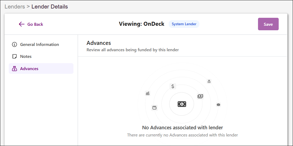293x146 pixels.
Task: Click the System Lender badge
Action: click(x=184, y=24)
